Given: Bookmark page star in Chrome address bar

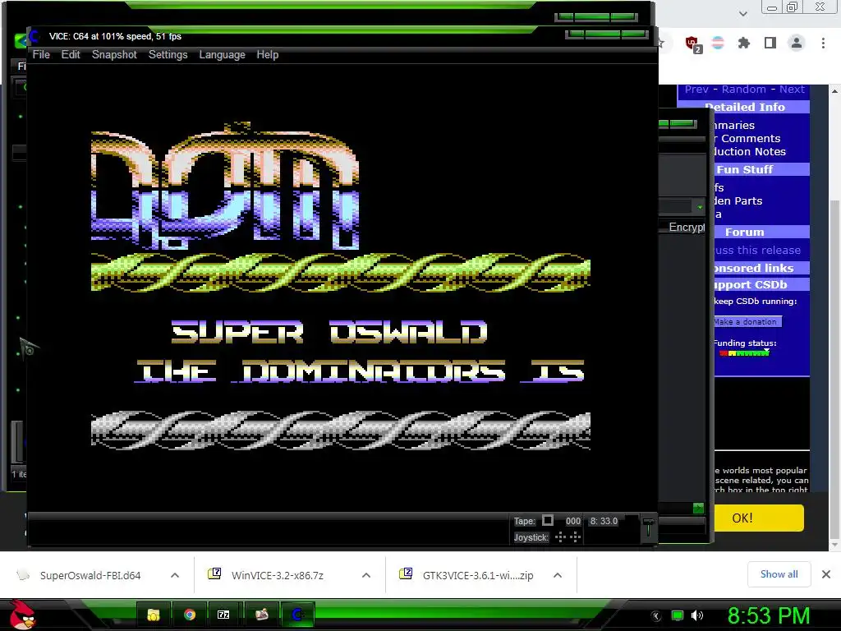Looking at the screenshot, I should pos(661,43).
